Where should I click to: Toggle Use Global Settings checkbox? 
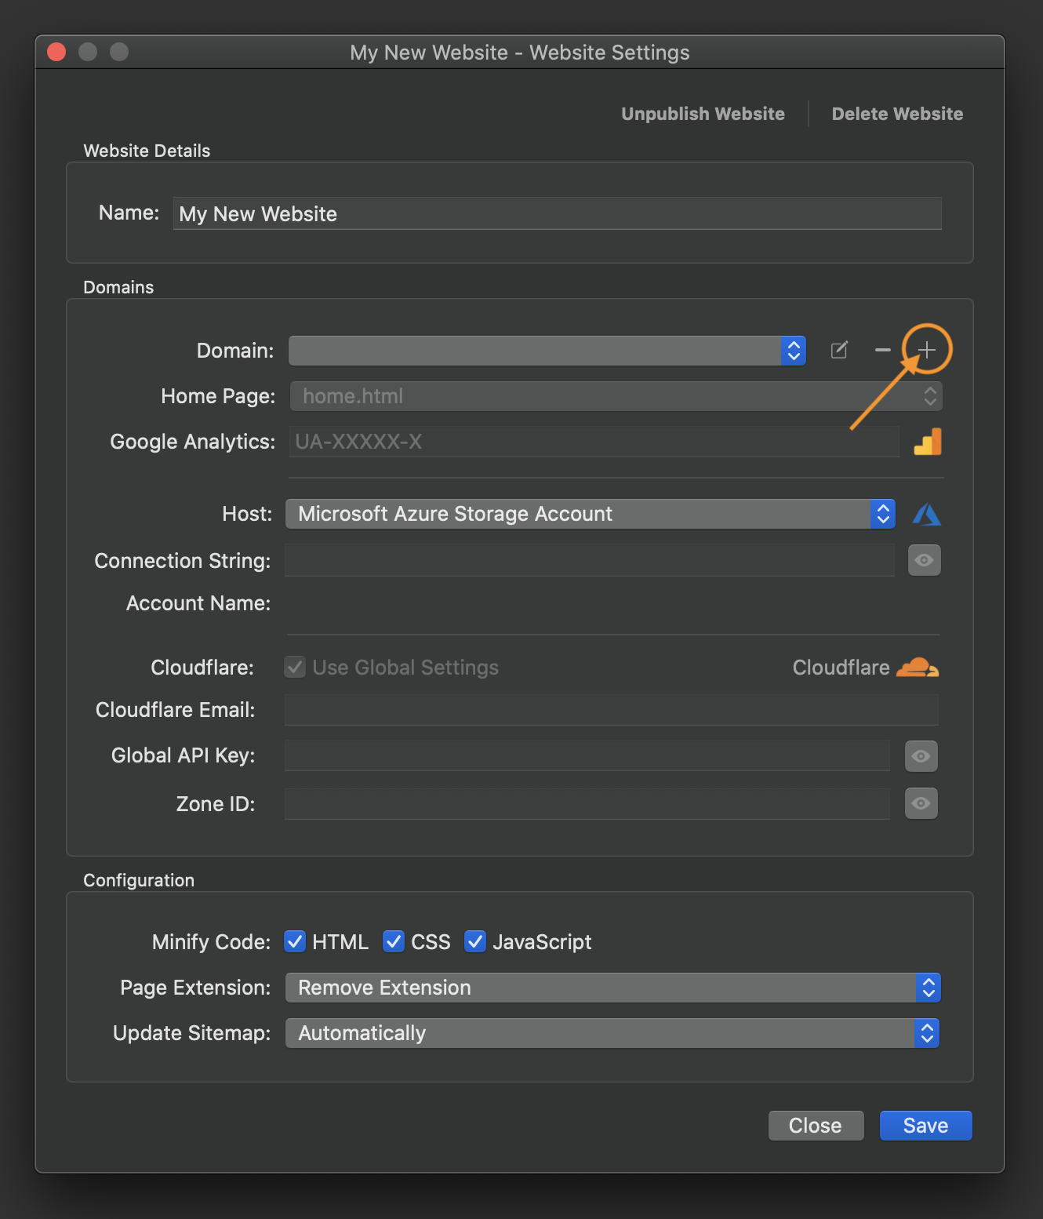296,668
